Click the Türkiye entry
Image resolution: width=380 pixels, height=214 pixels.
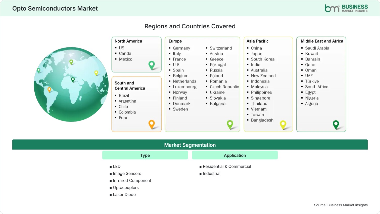312,81
